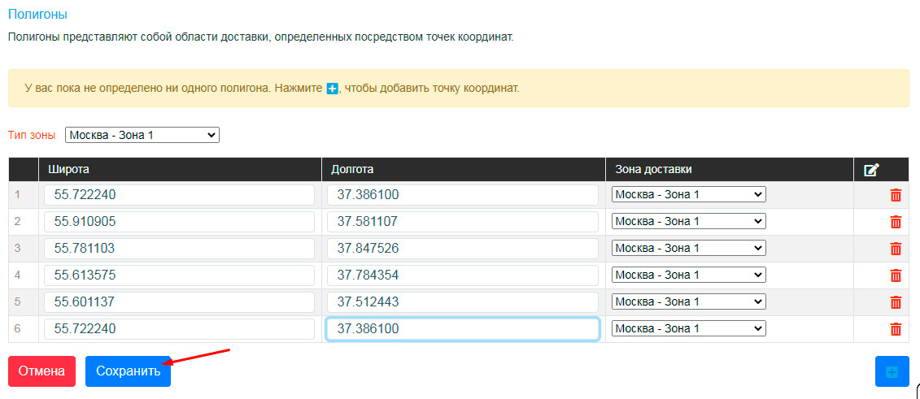
Task: Click the Сохранить button
Action: click(x=128, y=371)
